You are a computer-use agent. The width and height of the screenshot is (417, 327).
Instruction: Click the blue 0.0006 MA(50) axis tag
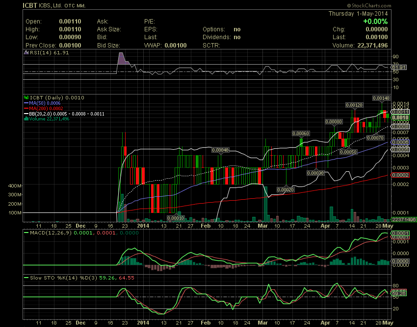click(400, 142)
